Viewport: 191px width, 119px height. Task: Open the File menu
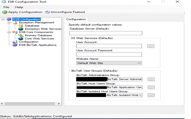click(x=6, y=7)
